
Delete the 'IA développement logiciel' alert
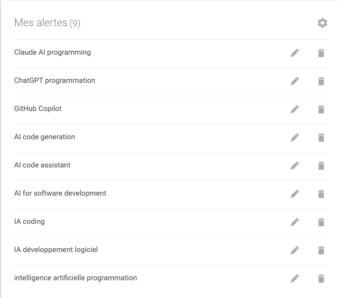(x=321, y=250)
